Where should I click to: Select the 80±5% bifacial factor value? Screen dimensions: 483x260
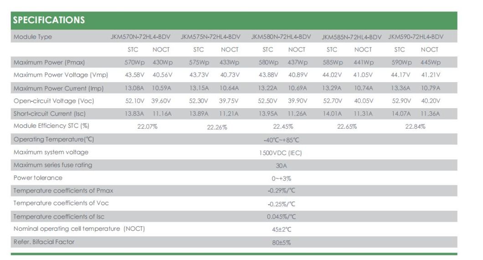point(281,242)
